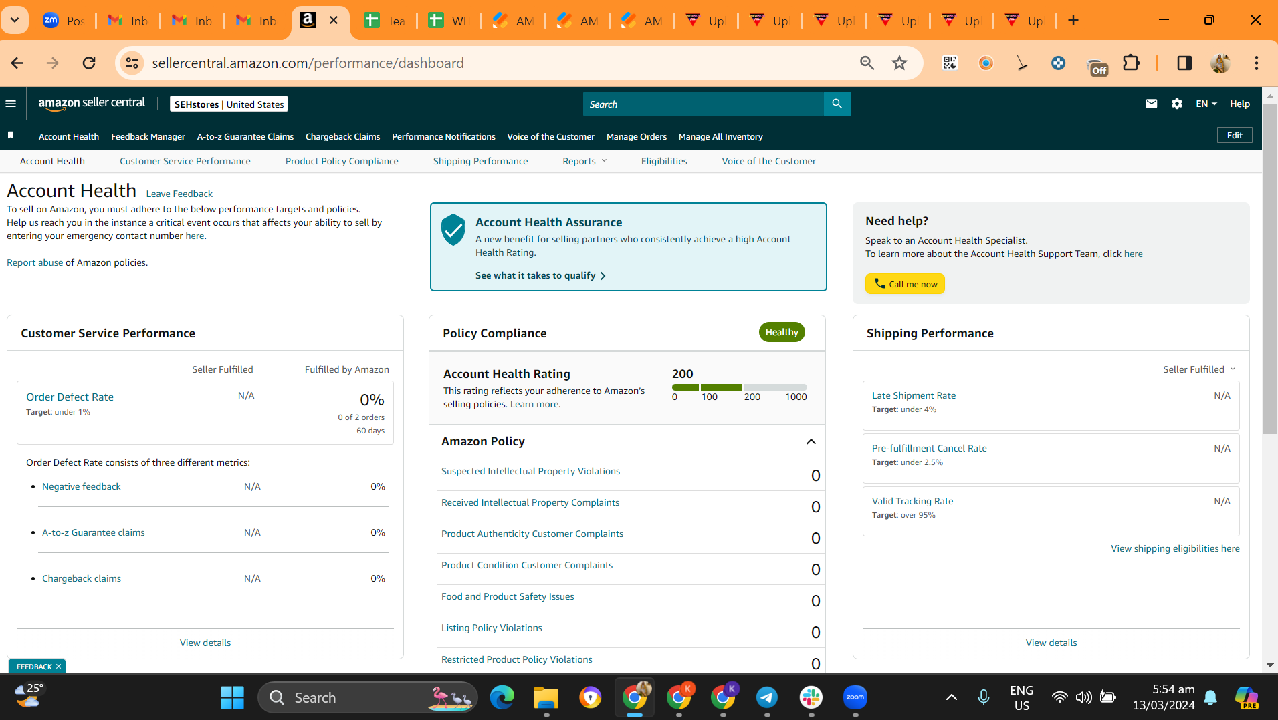Open Eligibilities tab
This screenshot has height=720, width=1278.
coord(664,161)
